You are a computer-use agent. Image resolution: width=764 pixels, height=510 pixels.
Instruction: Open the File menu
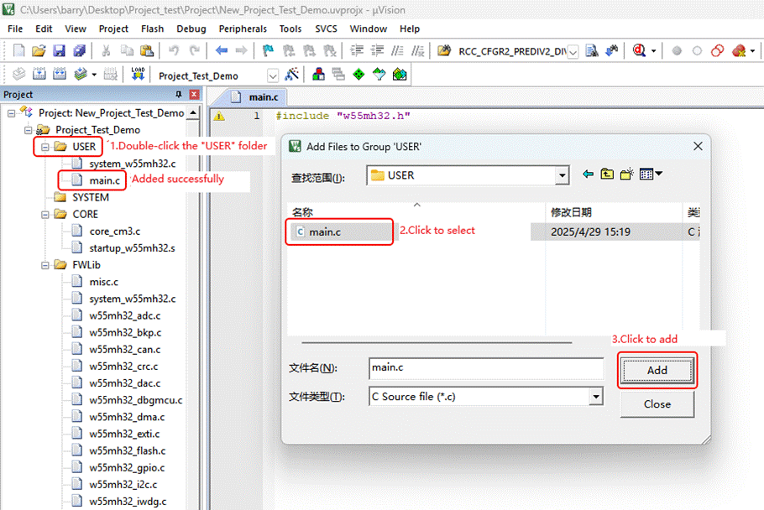point(15,29)
